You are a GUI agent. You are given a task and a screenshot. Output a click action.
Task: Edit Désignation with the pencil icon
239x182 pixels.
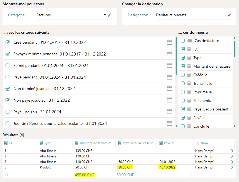[229, 15]
